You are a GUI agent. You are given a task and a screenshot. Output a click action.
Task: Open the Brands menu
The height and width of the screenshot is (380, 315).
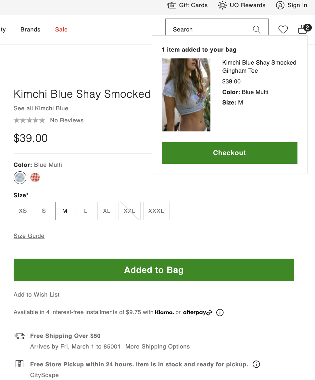click(x=30, y=30)
